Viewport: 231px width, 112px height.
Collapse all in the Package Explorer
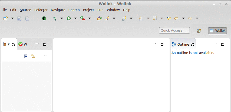click(x=26, y=56)
